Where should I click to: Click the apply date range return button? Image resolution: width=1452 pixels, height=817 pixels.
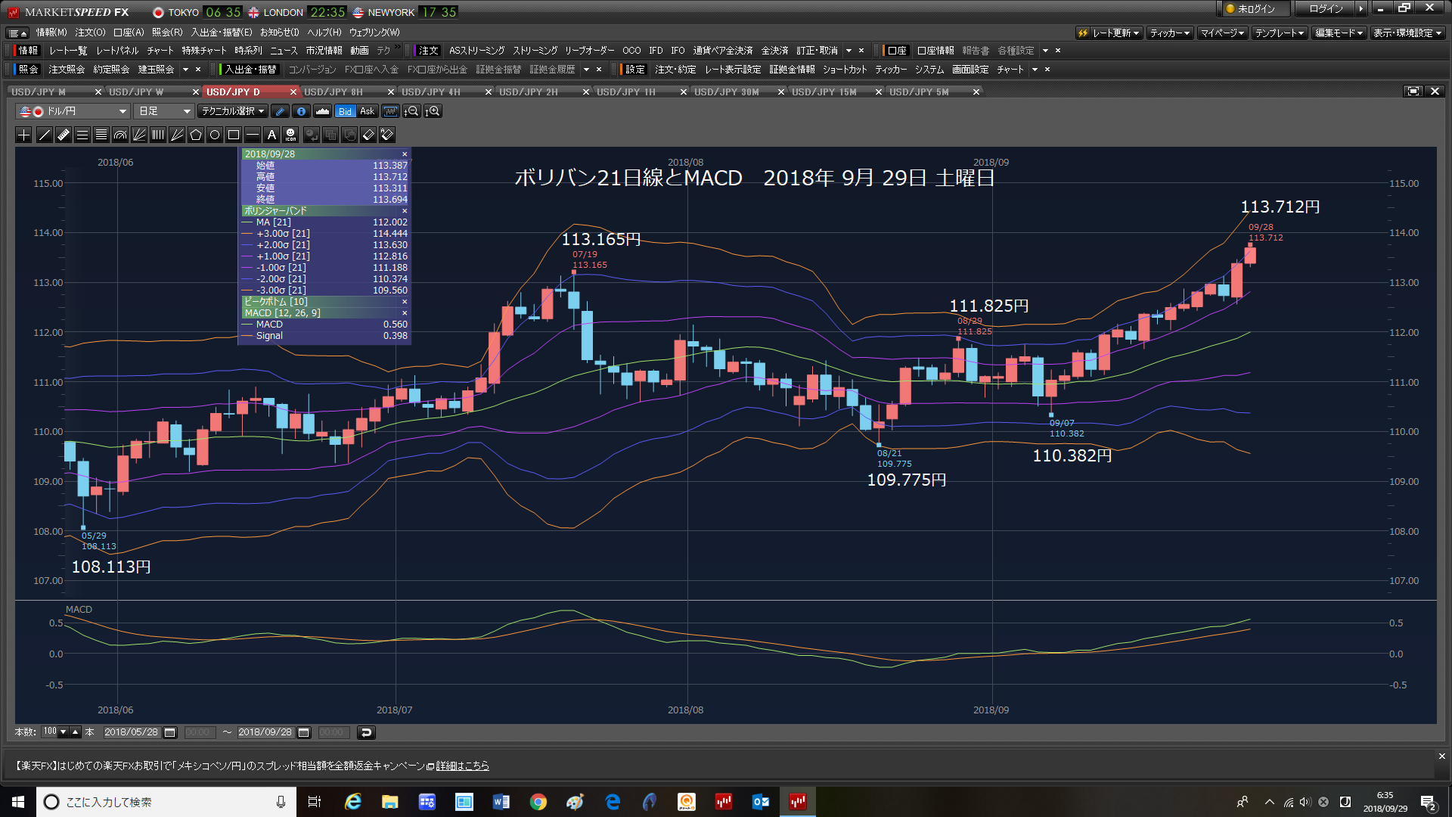(366, 732)
